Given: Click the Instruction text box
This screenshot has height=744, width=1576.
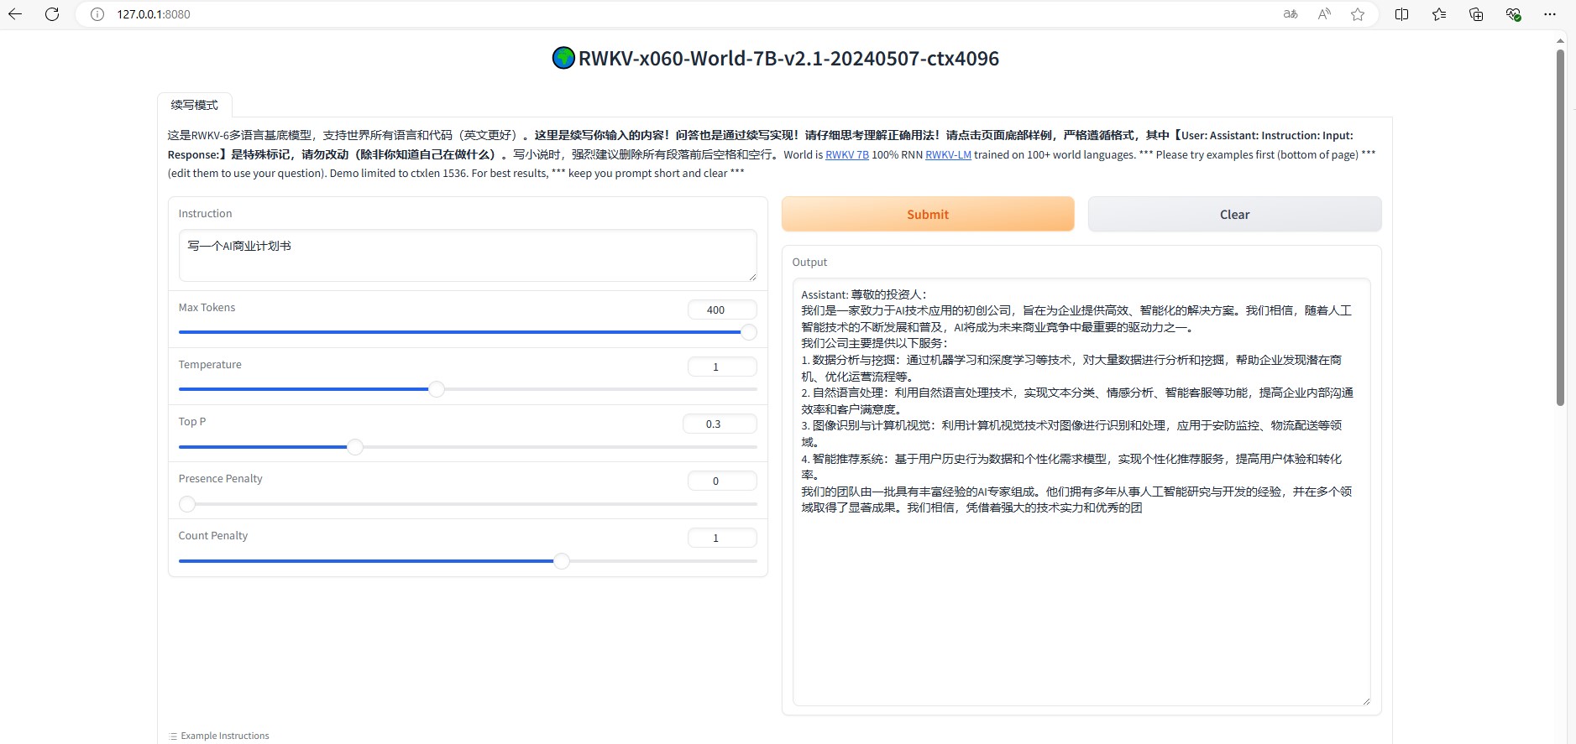Looking at the screenshot, I should [468, 255].
